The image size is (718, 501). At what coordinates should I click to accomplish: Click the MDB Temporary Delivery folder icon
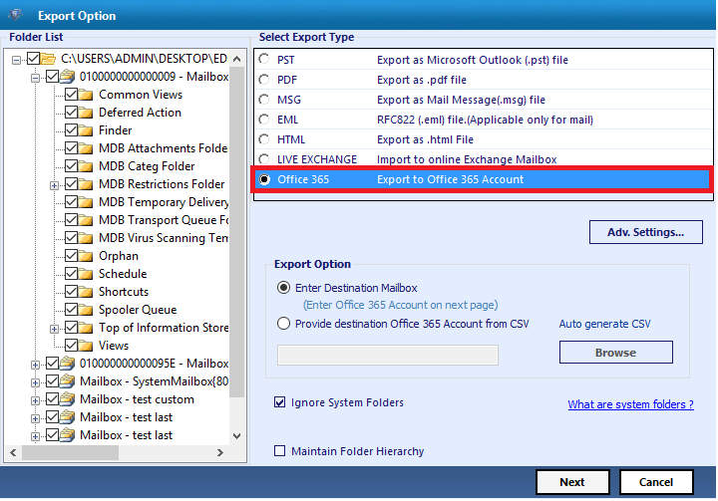(x=85, y=202)
